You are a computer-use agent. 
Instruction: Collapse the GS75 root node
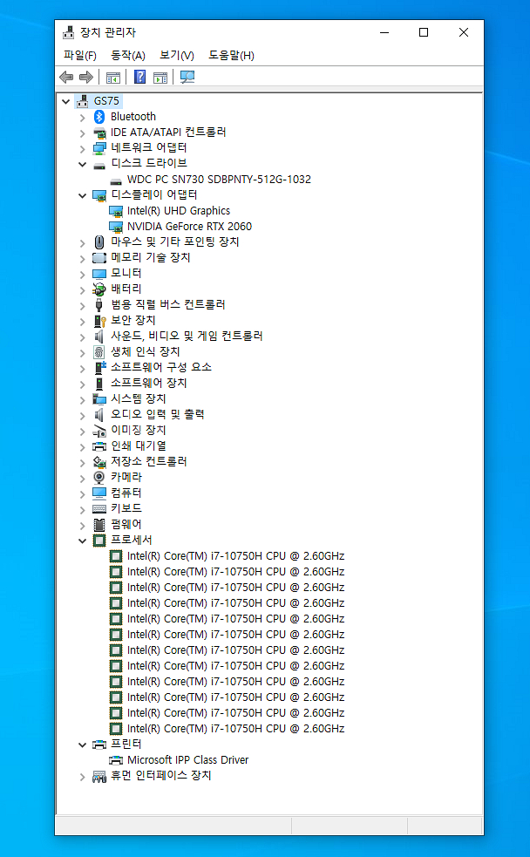[x=66, y=101]
